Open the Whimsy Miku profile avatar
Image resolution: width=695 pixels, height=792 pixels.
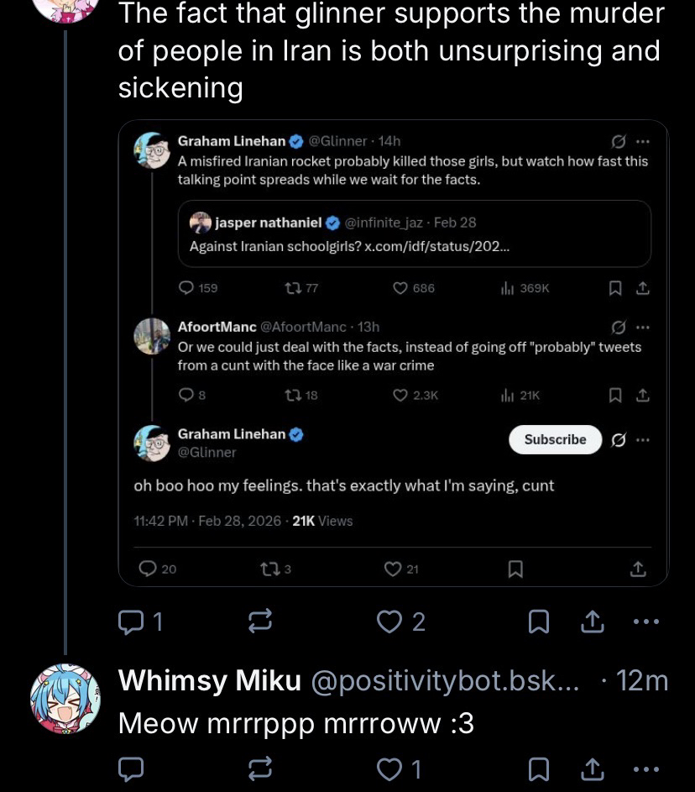click(x=65, y=698)
